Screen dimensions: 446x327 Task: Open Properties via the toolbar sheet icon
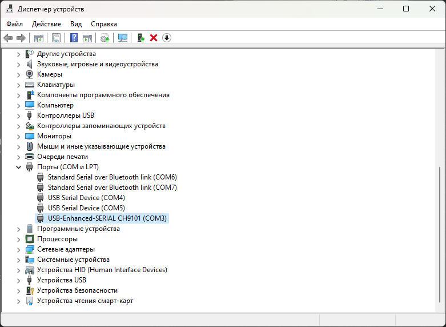57,38
